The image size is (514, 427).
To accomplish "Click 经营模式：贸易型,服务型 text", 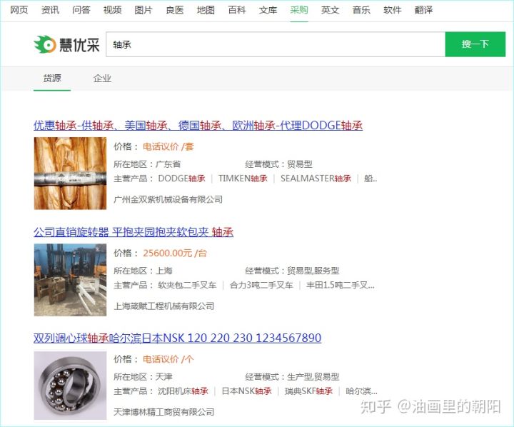I will [x=292, y=271].
